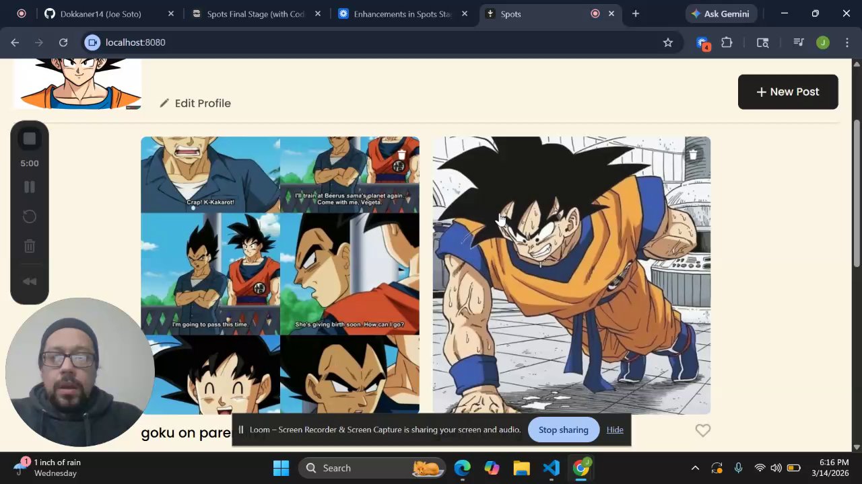This screenshot has width=862, height=484.
Task: Open a new browser tab
Action: 635,13
